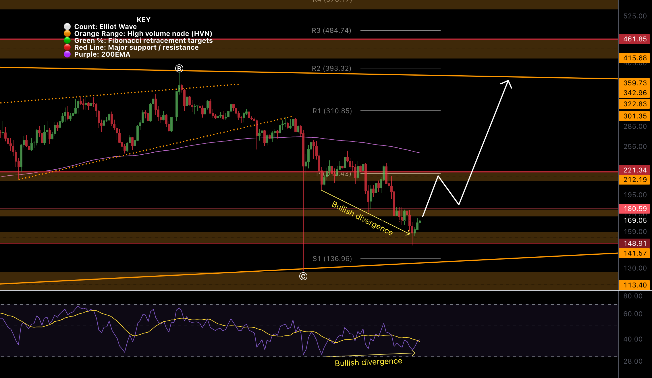Click the orange circle beside High volume node

pos(67,33)
